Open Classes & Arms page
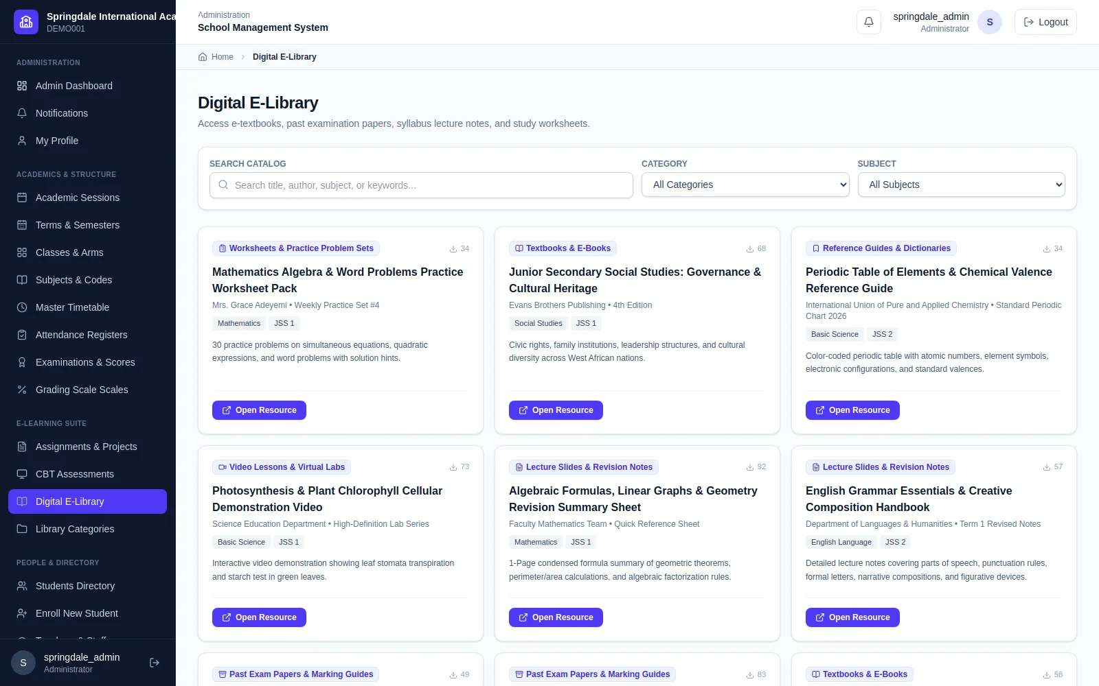This screenshot has width=1099, height=686. click(x=88, y=252)
